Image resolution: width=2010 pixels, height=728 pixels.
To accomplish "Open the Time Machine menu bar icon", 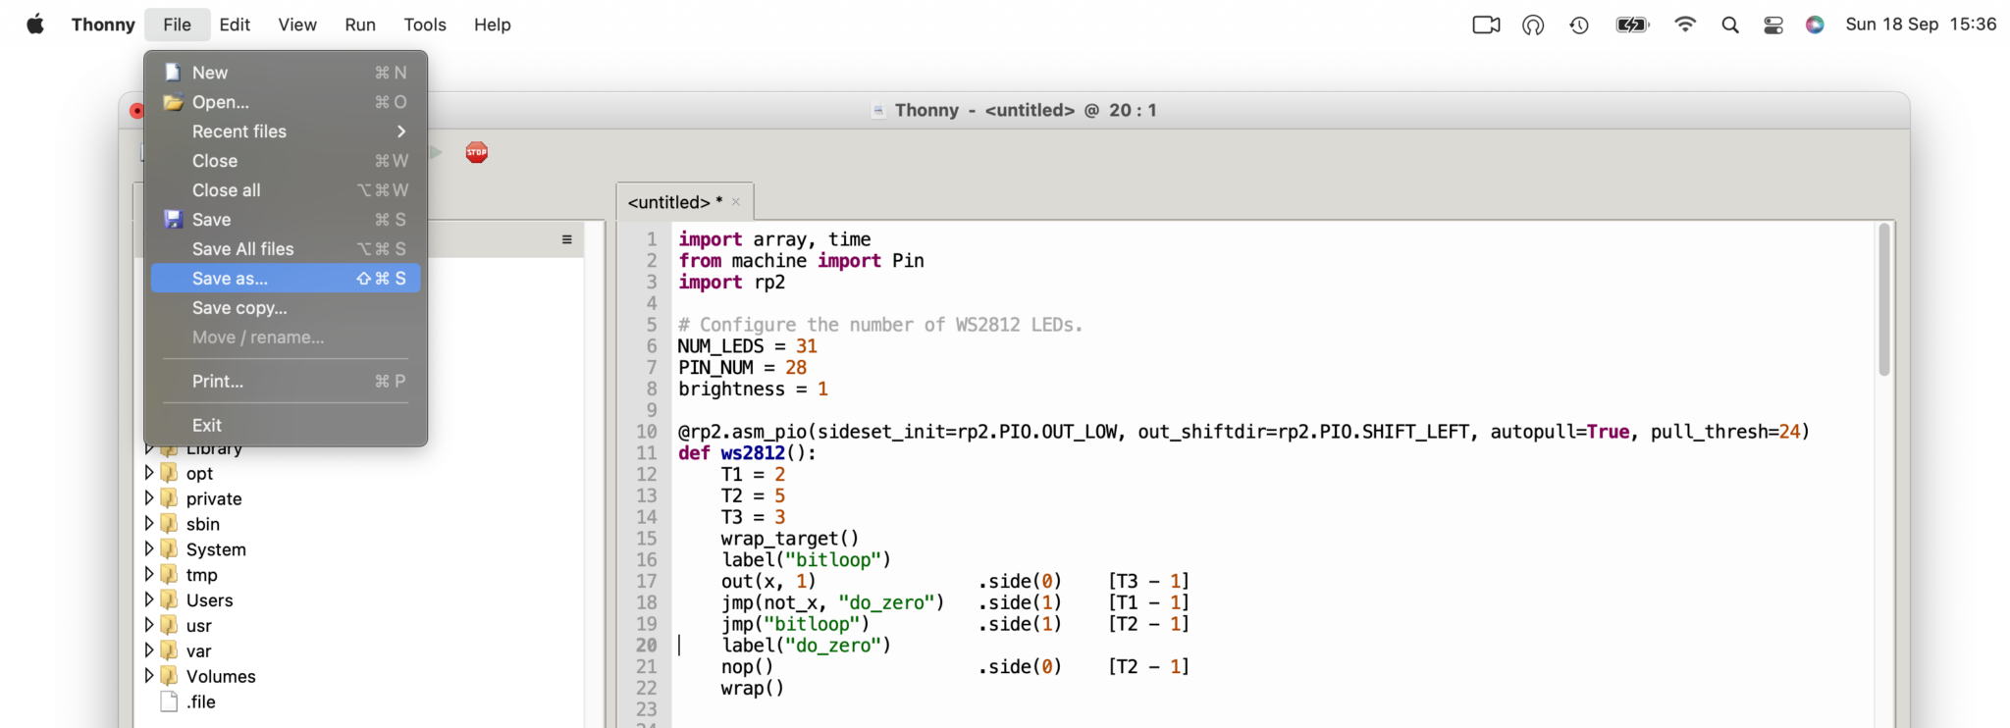I will pos(1579,25).
